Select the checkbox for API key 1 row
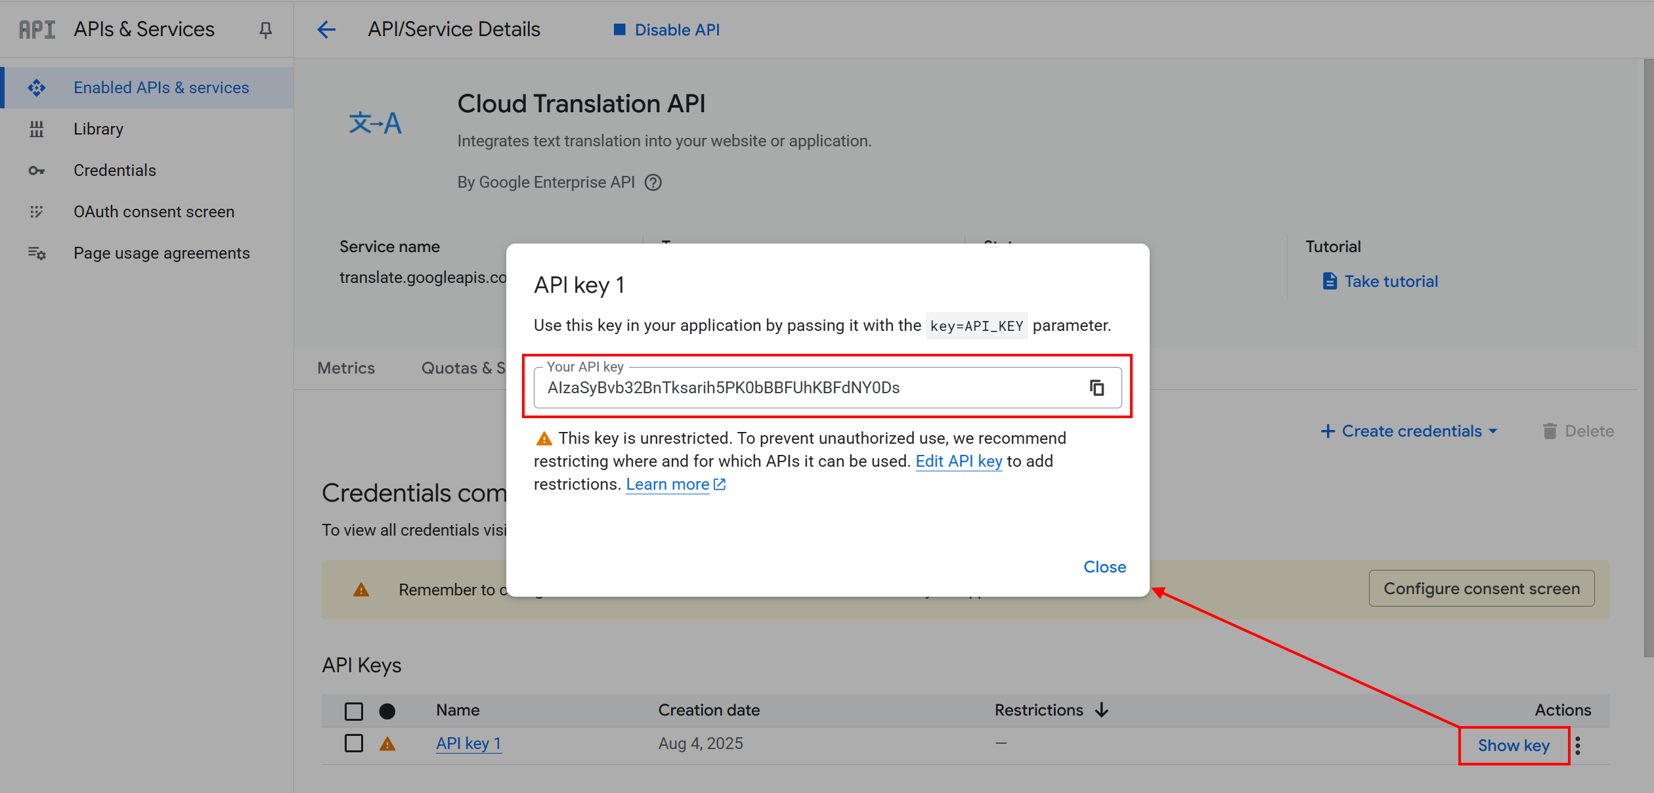 353,743
